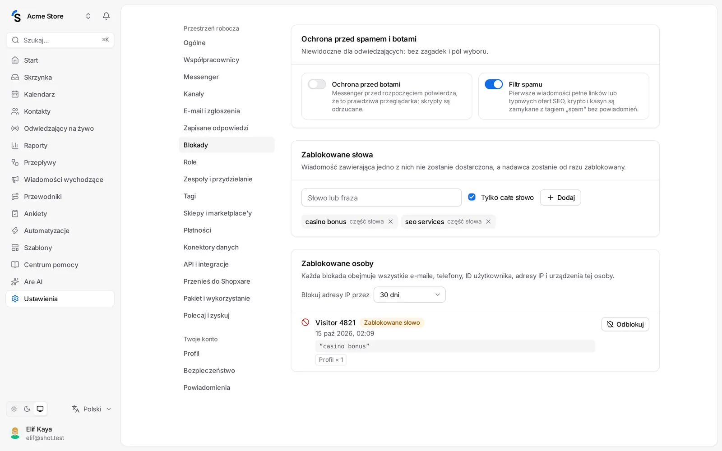Click the Kontakty people icon
Screen dimensions: 722x451
(x=15, y=111)
